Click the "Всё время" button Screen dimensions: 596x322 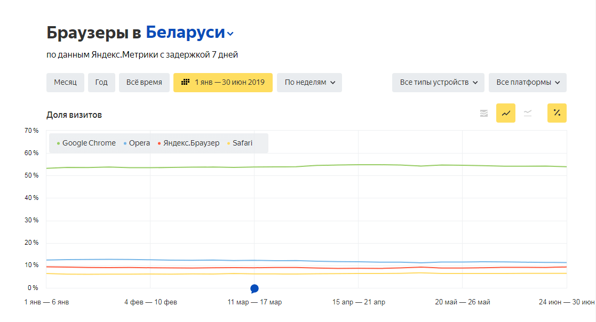pos(144,82)
